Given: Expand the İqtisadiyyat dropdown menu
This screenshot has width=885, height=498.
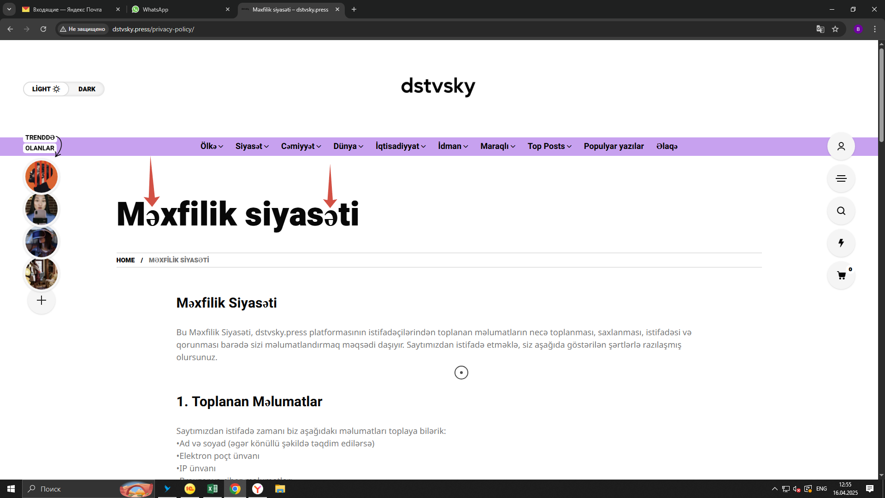Looking at the screenshot, I should click(x=400, y=146).
